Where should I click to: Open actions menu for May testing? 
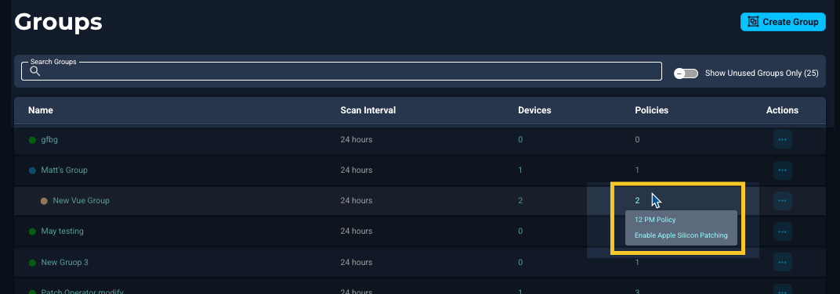tap(782, 231)
